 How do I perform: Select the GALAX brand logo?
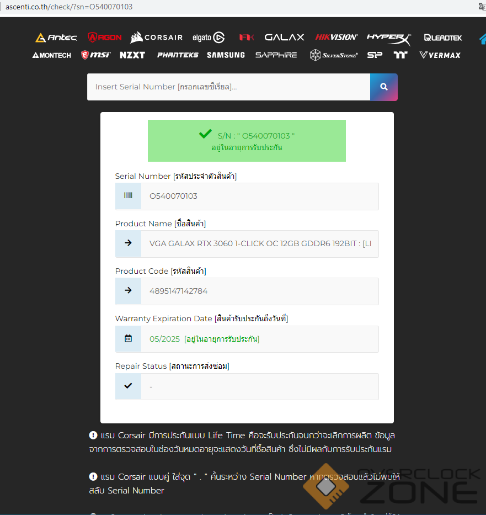click(x=285, y=38)
